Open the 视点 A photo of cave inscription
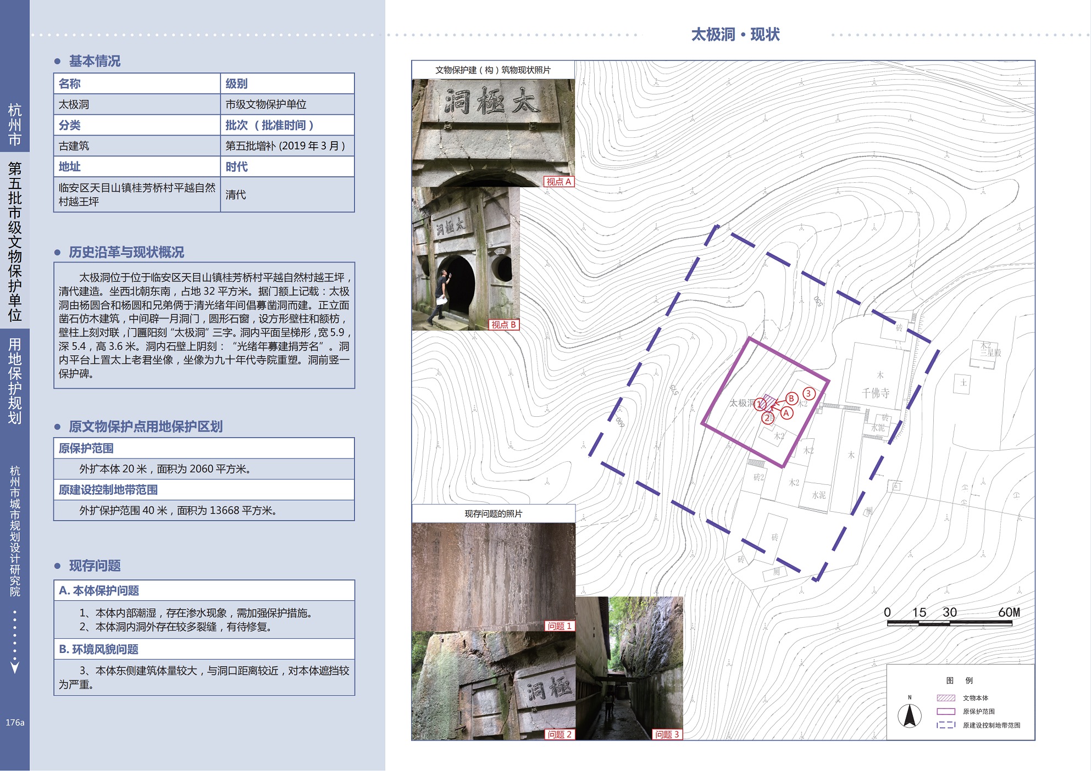The image size is (1091, 771). 493,132
